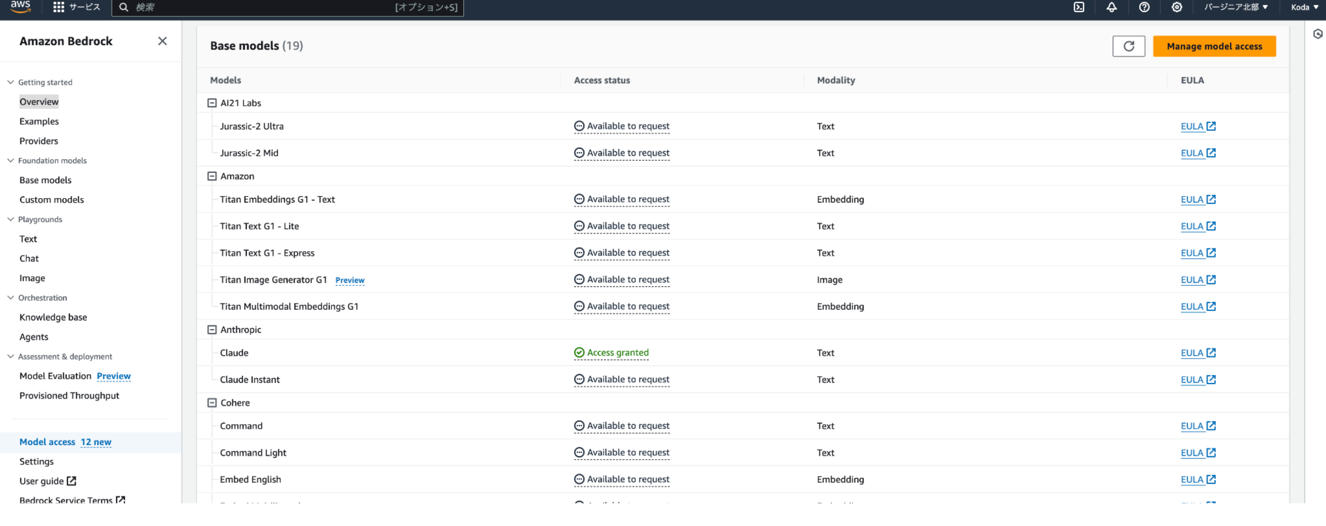Open the Jurassic-2 Ultra EULA external link

click(x=1198, y=127)
